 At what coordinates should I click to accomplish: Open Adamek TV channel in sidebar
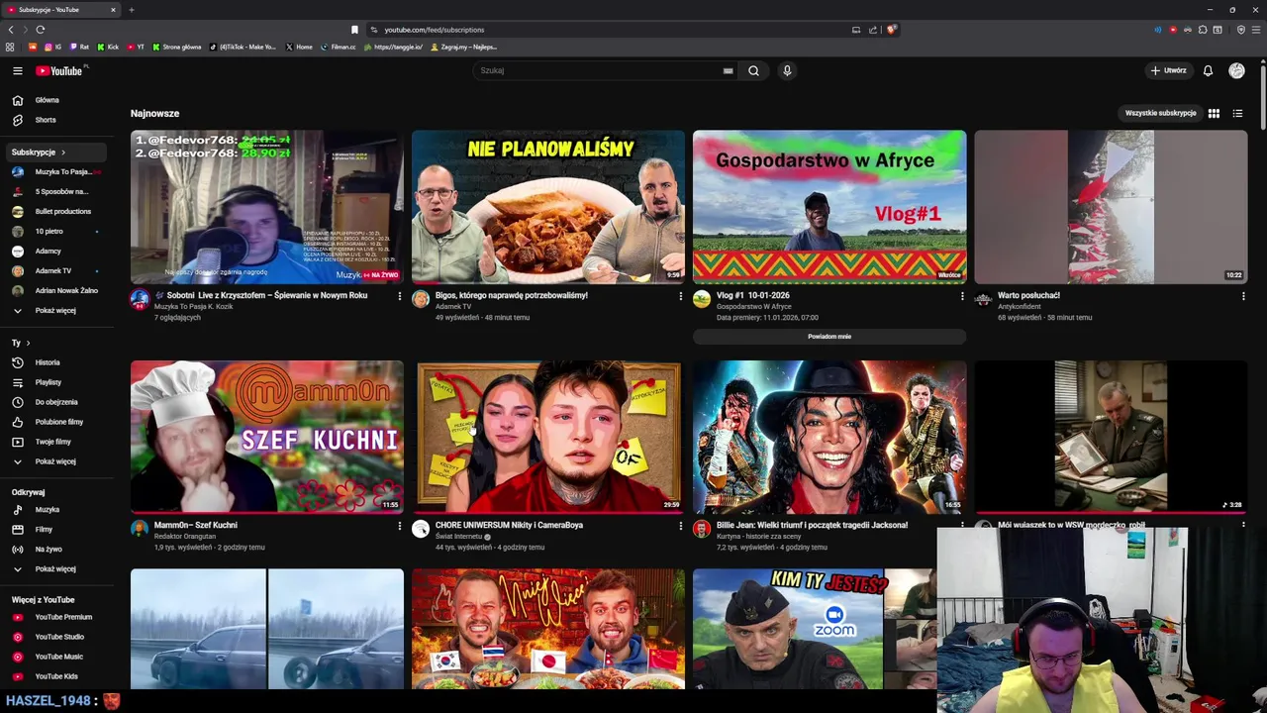pyautogui.click(x=54, y=270)
